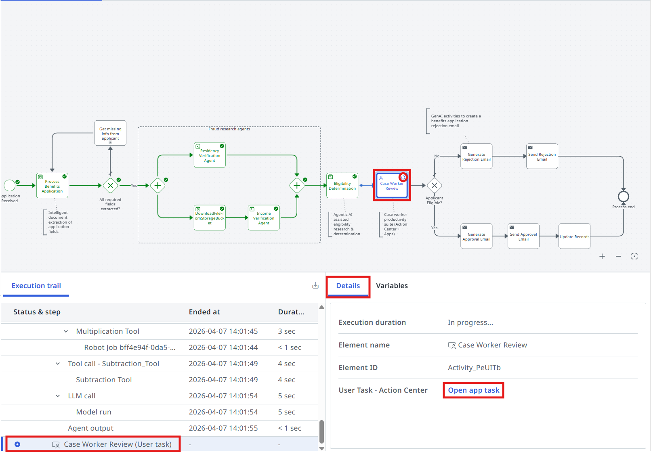Click in-progress status icon on Case Worker Review
This screenshot has height=452, width=651.
(403, 177)
